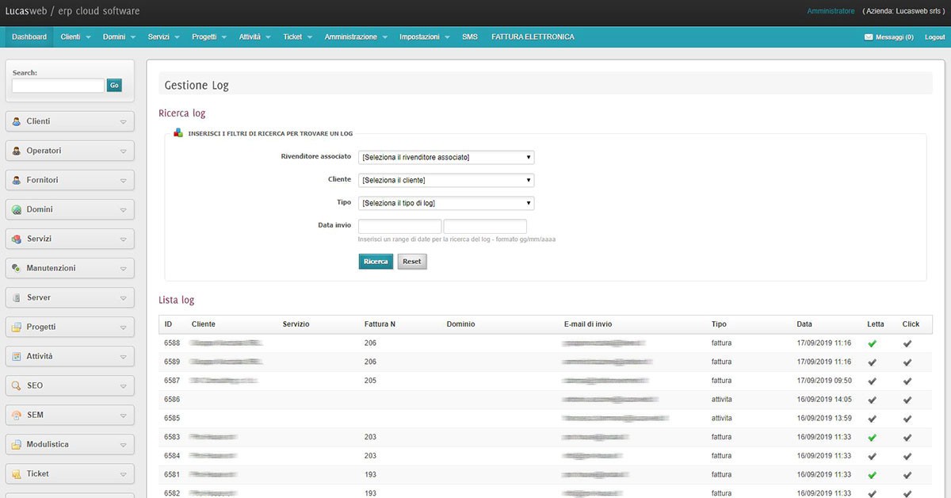The height and width of the screenshot is (498, 951).
Task: Click date 17/09/2019 09:50 in log list
Action: click(x=824, y=381)
